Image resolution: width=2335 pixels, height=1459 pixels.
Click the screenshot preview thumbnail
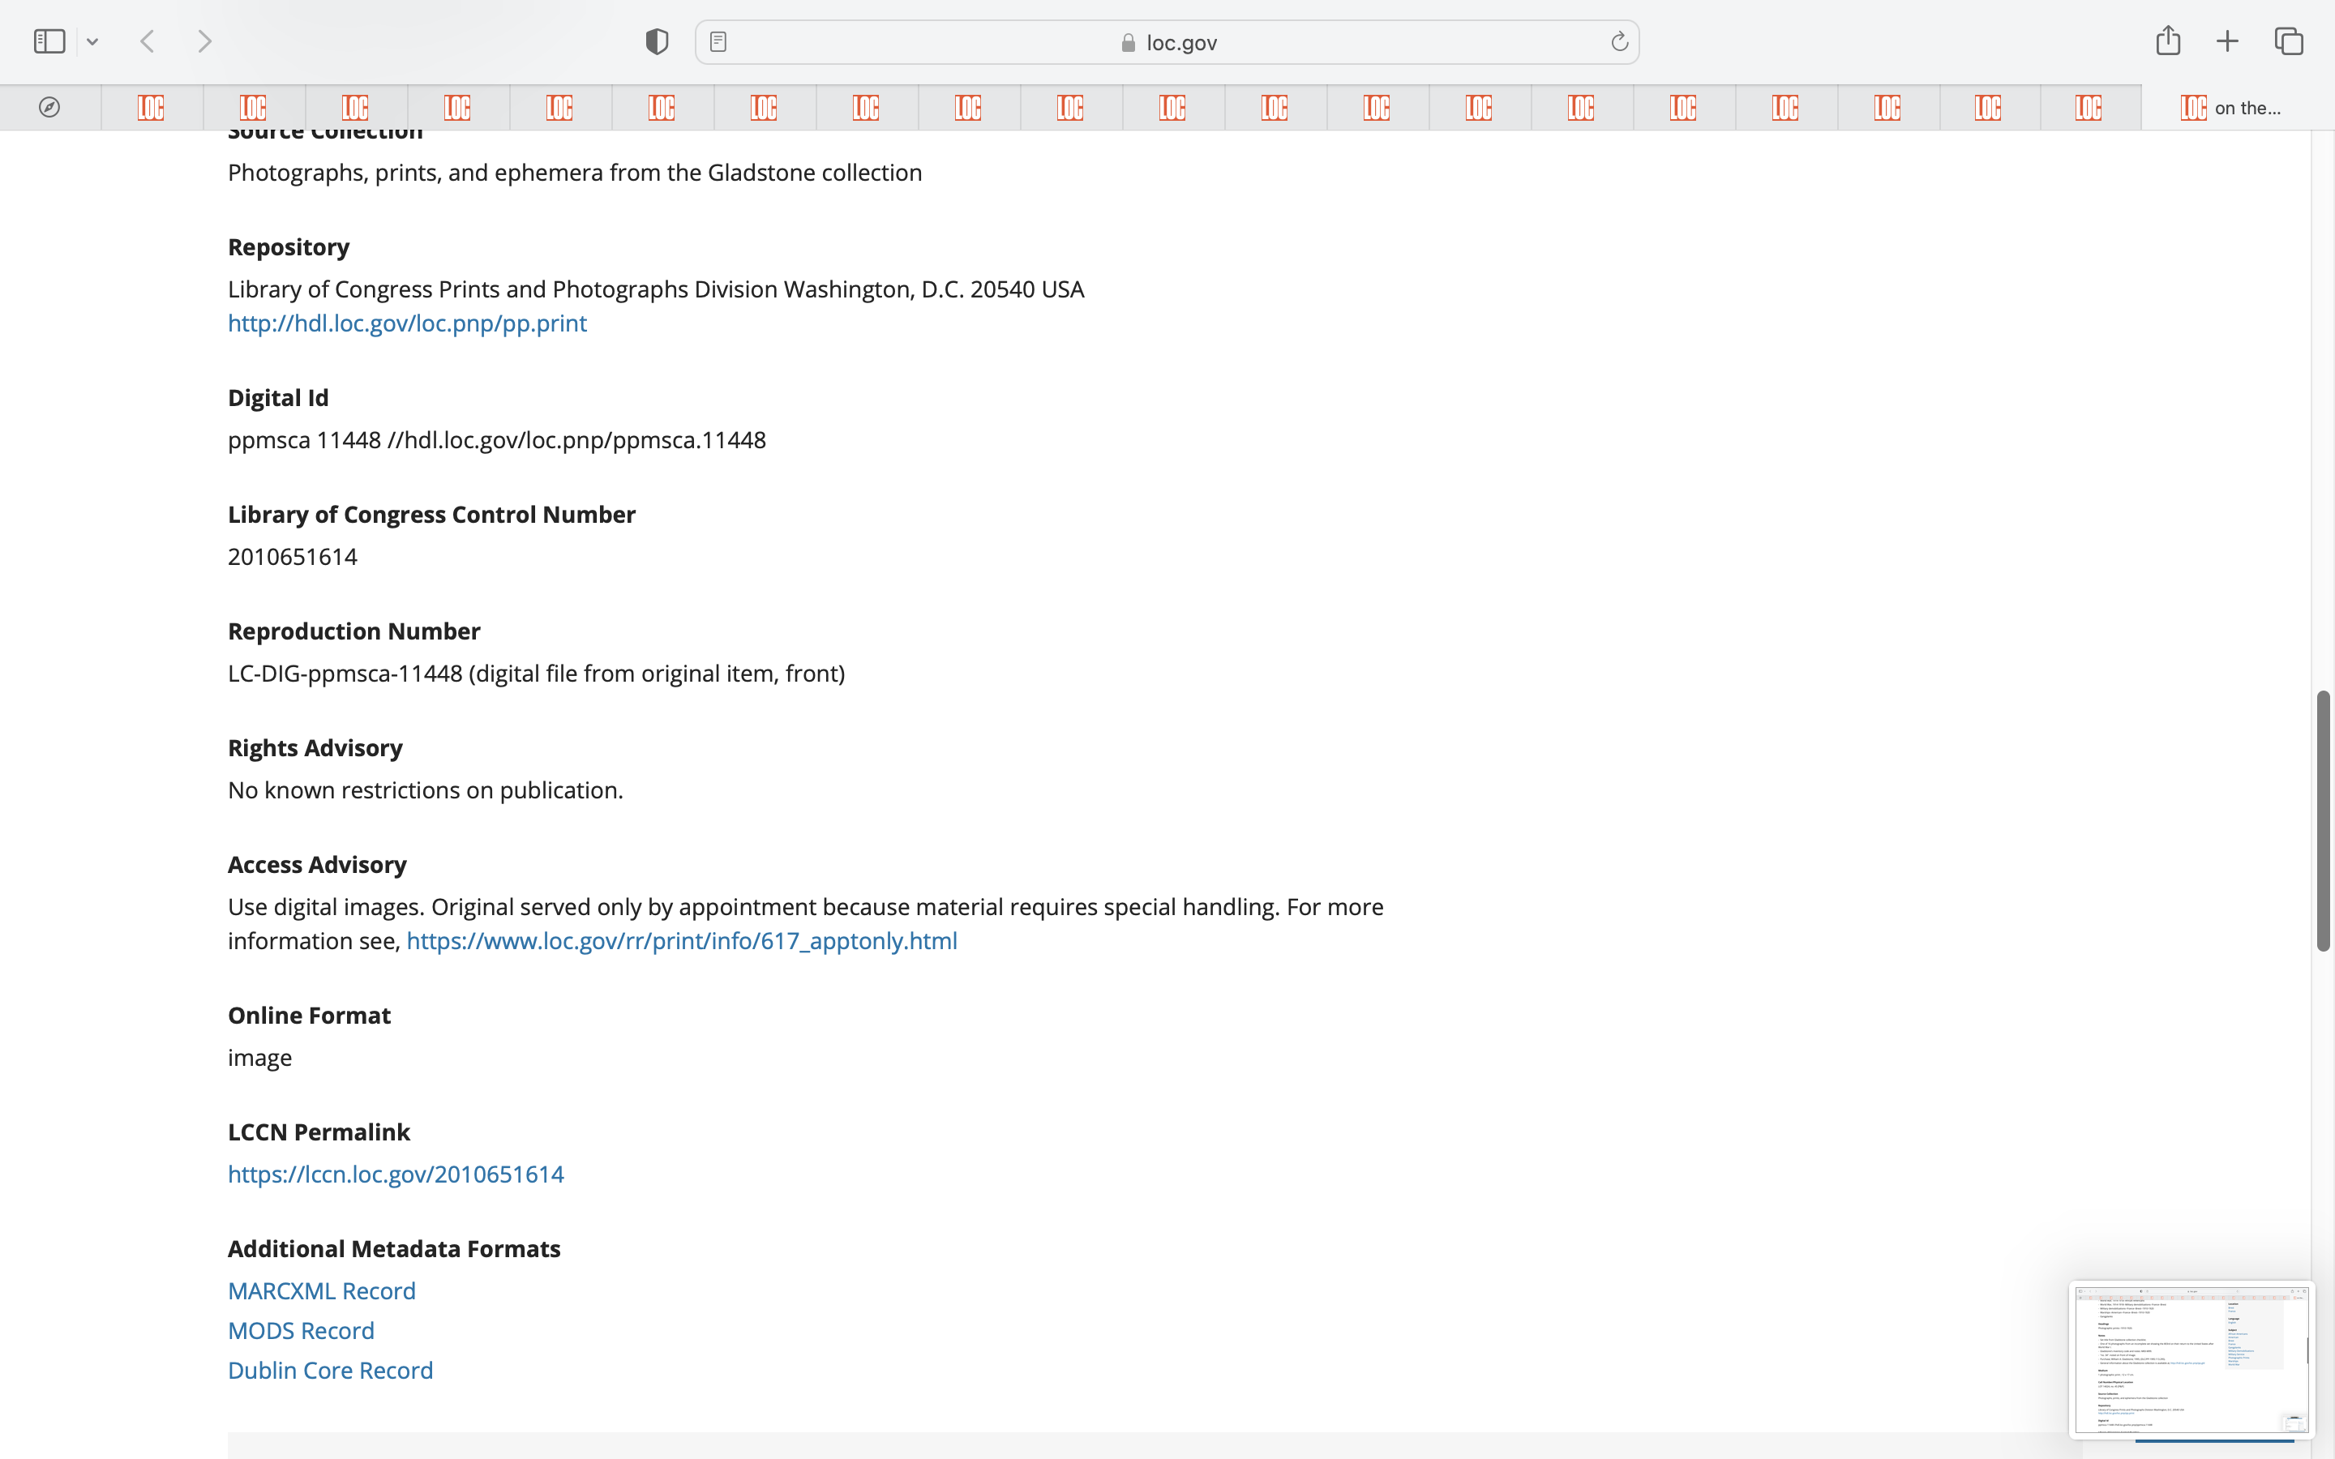[x=2190, y=1358]
